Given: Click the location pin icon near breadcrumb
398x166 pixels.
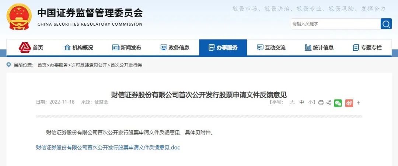Looking at the screenshot, I should pos(9,65).
